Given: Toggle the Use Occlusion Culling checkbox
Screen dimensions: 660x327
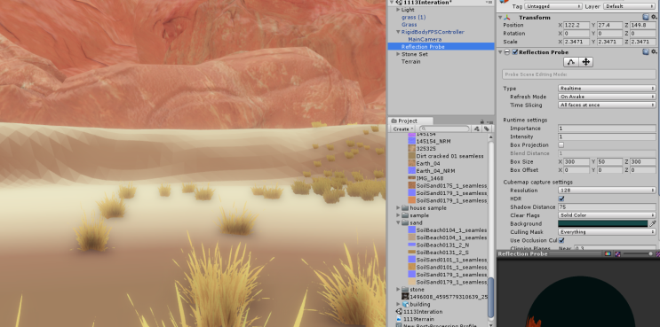Looking at the screenshot, I should 561,240.
